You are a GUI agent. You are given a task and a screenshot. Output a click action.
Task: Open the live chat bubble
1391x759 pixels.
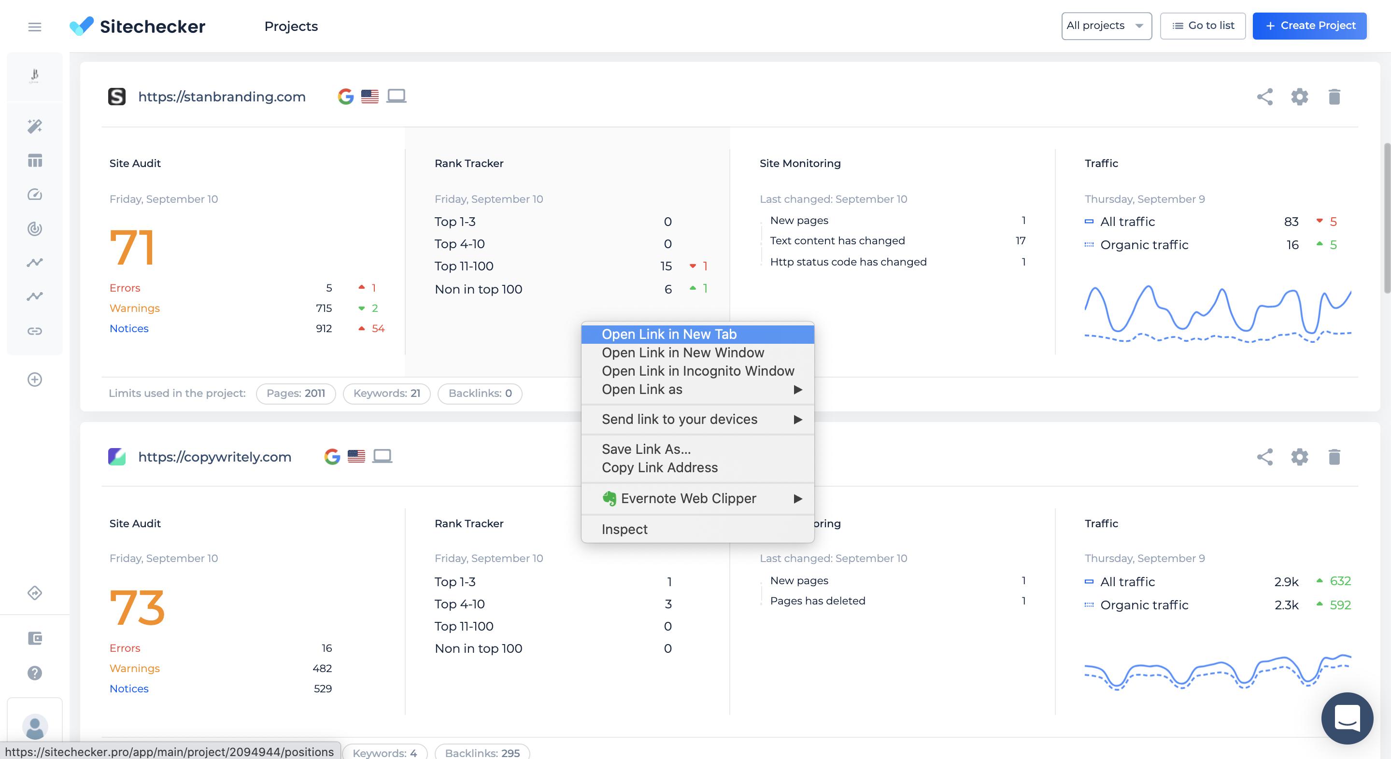point(1347,718)
